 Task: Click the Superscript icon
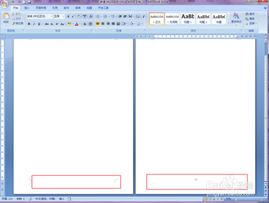tap(57, 24)
